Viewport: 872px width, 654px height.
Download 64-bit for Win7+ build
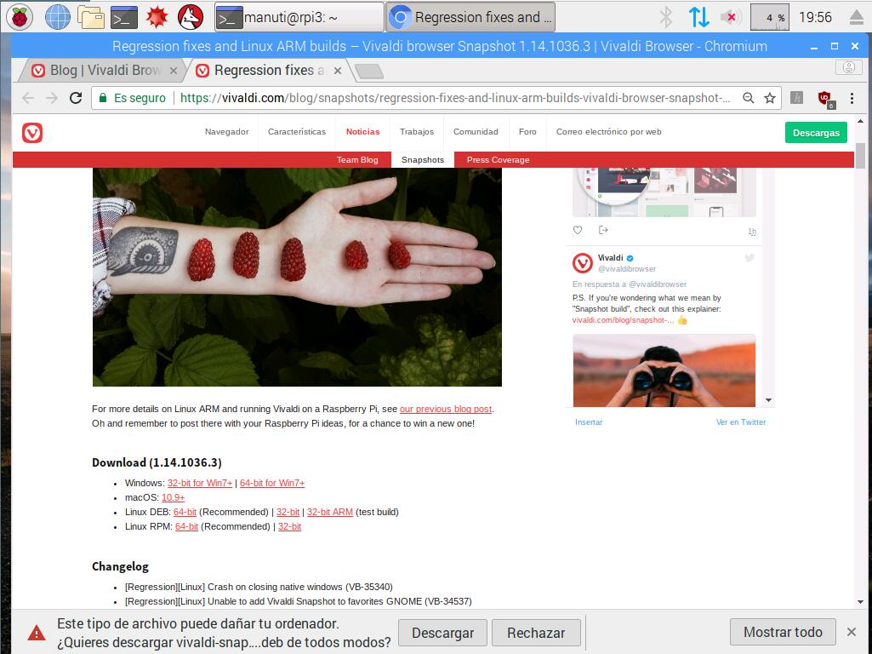pos(272,483)
